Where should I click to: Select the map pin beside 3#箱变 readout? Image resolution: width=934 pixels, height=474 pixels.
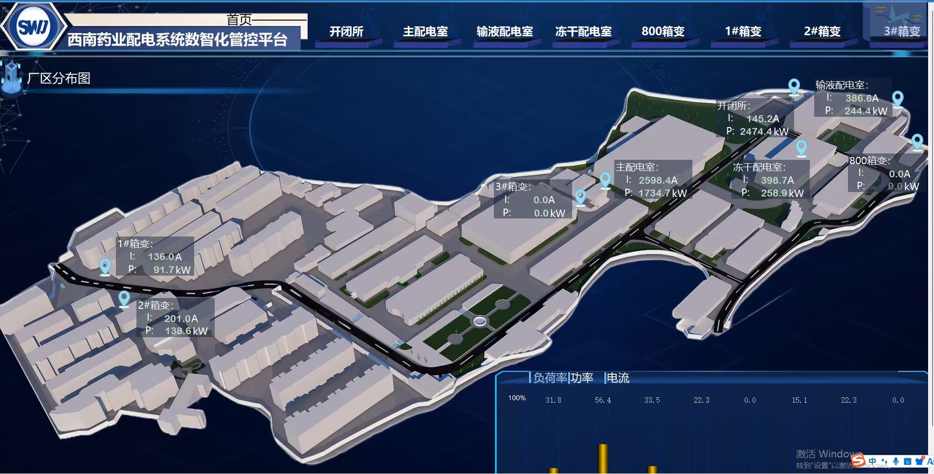click(x=580, y=197)
